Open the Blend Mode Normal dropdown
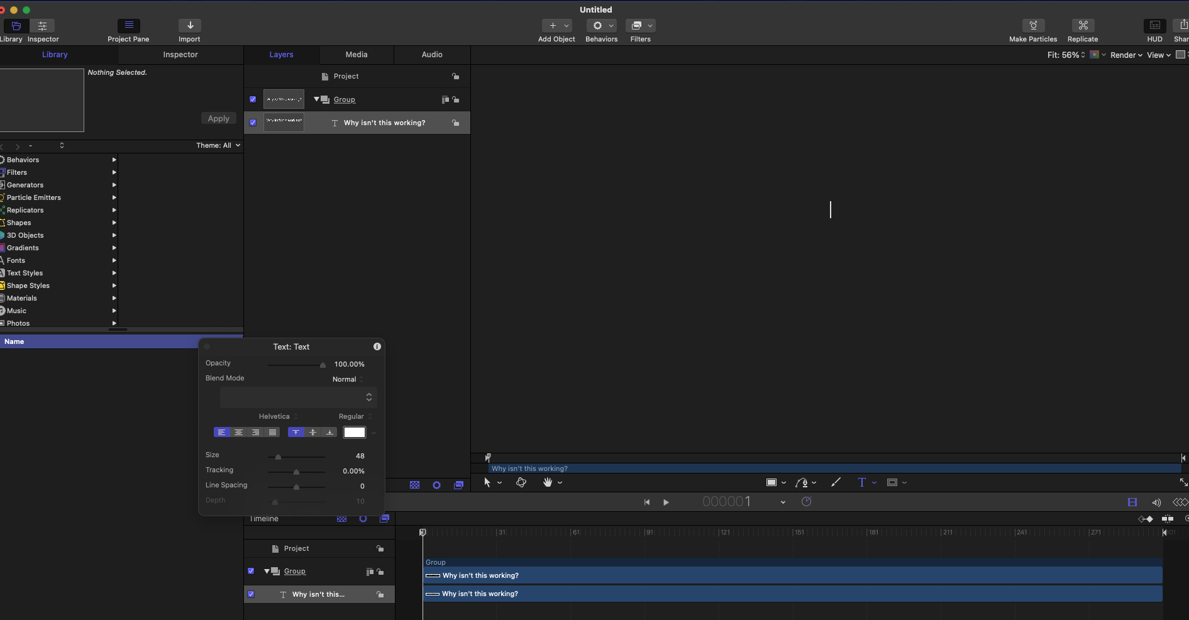This screenshot has height=620, width=1189. point(347,379)
